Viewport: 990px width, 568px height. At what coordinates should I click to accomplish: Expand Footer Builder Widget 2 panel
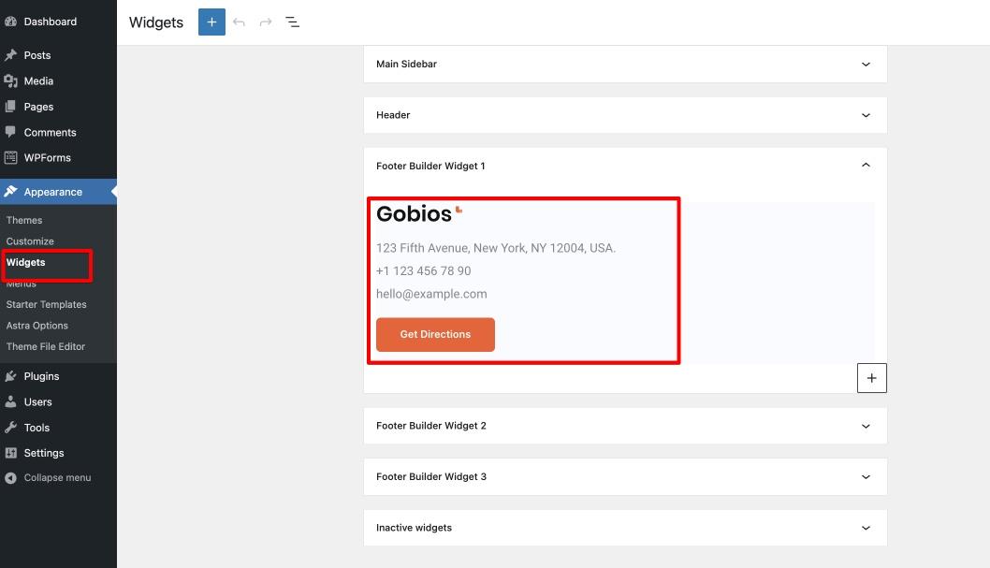point(866,426)
